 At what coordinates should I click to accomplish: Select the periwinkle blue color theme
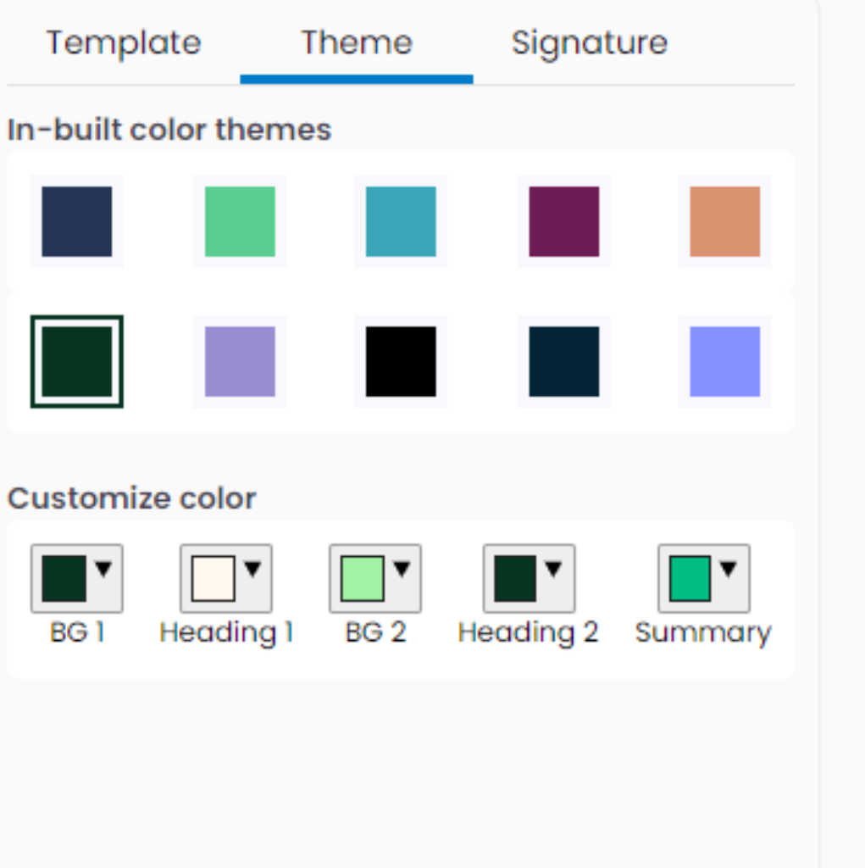point(725,360)
